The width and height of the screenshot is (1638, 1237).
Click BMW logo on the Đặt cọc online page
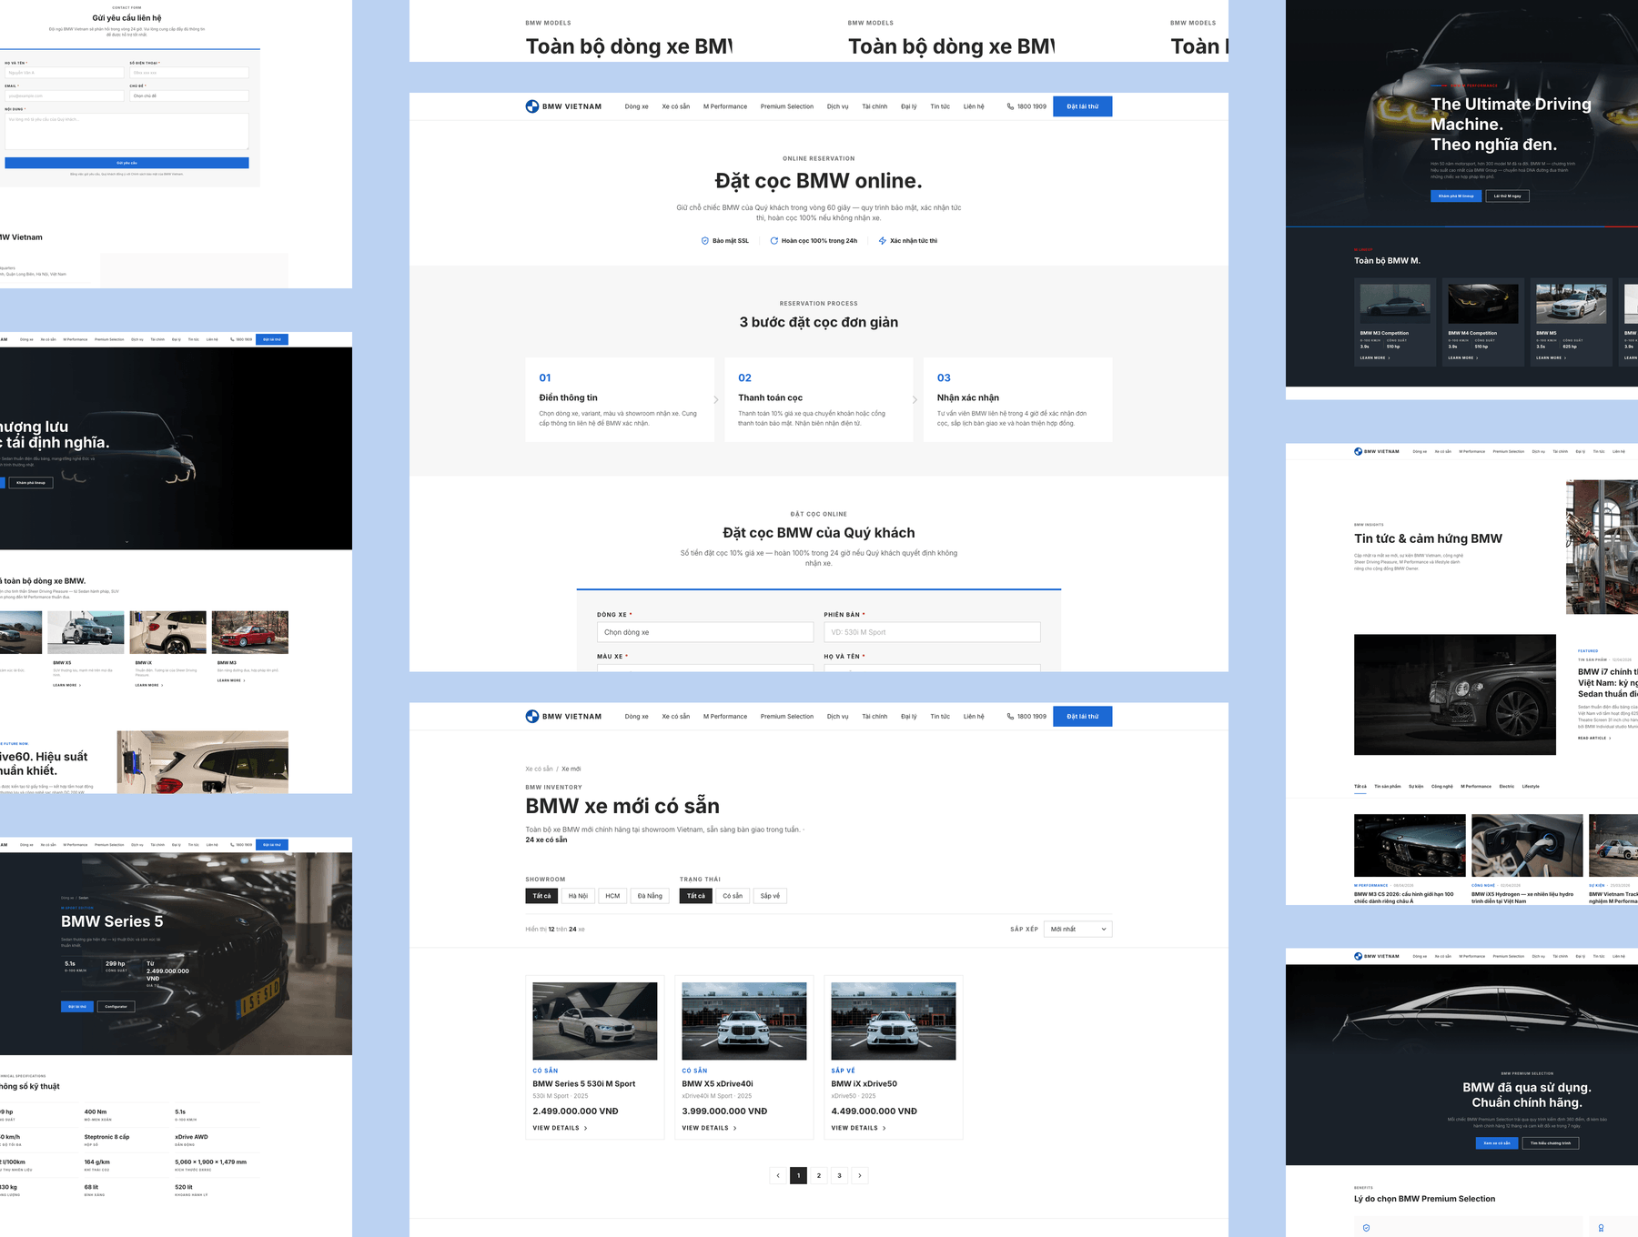pyautogui.click(x=532, y=106)
